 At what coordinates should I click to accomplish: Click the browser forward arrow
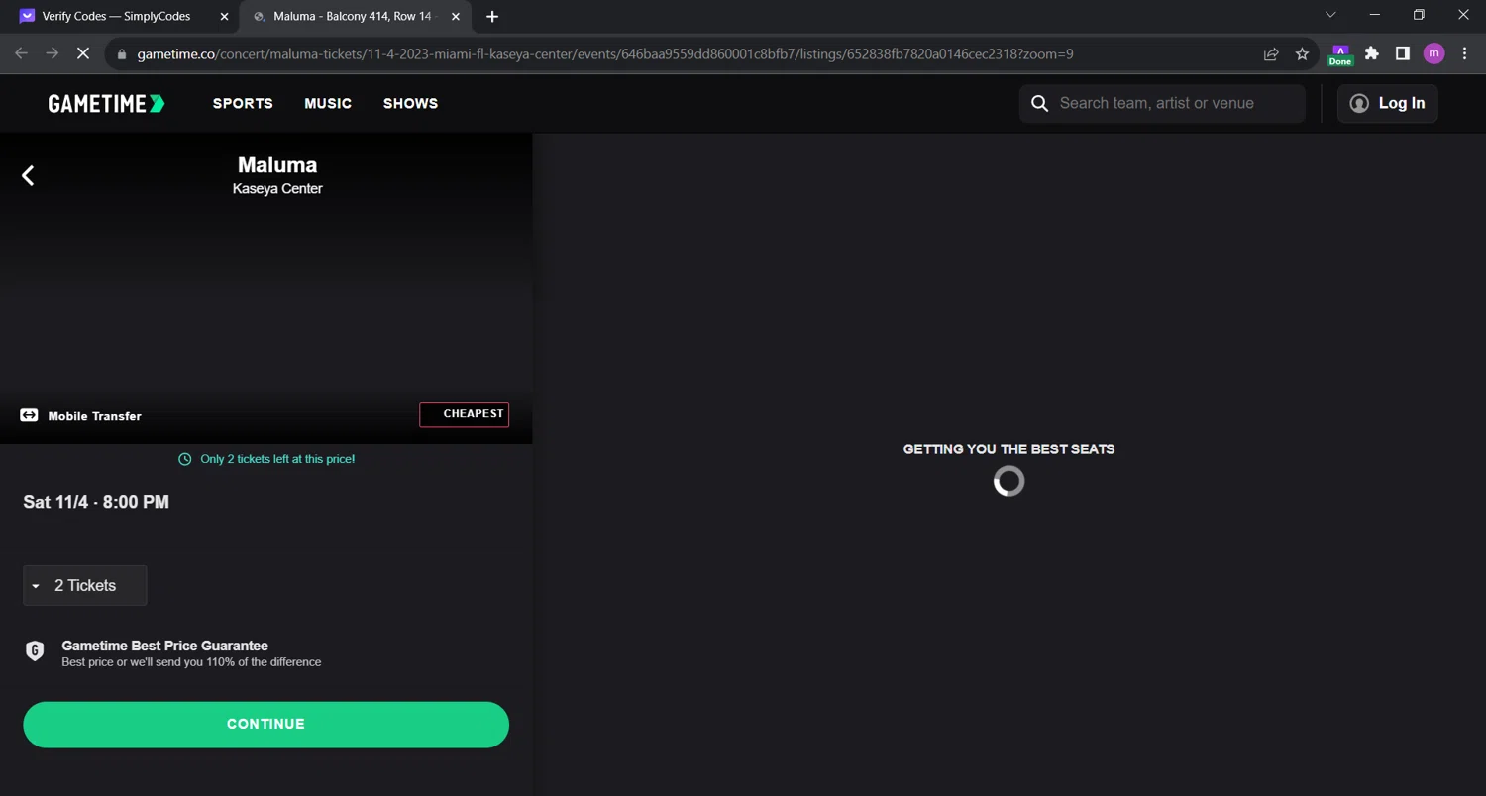(53, 53)
